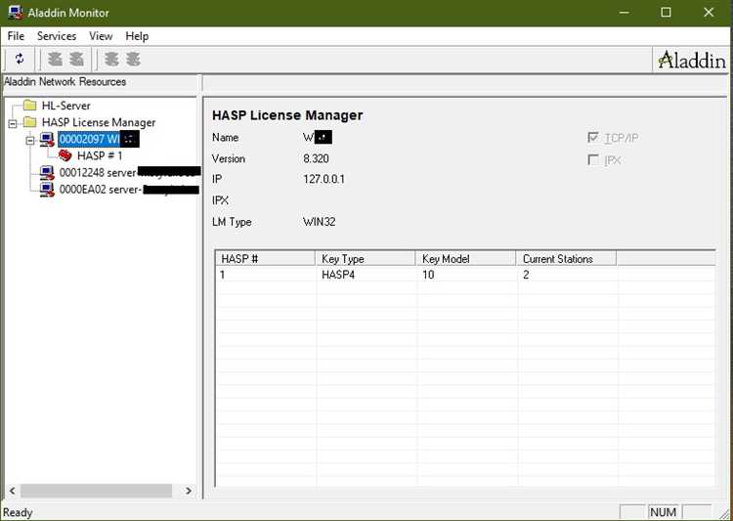Viewport: 733px width, 521px height.
Task: Click the HASP # column header
Action: click(x=265, y=259)
